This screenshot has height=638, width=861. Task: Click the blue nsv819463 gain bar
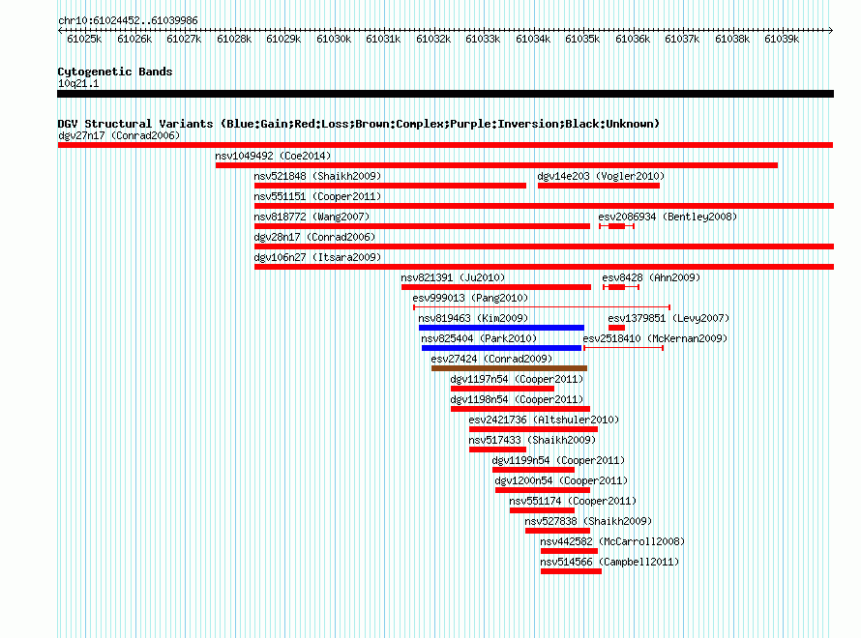pos(501,328)
